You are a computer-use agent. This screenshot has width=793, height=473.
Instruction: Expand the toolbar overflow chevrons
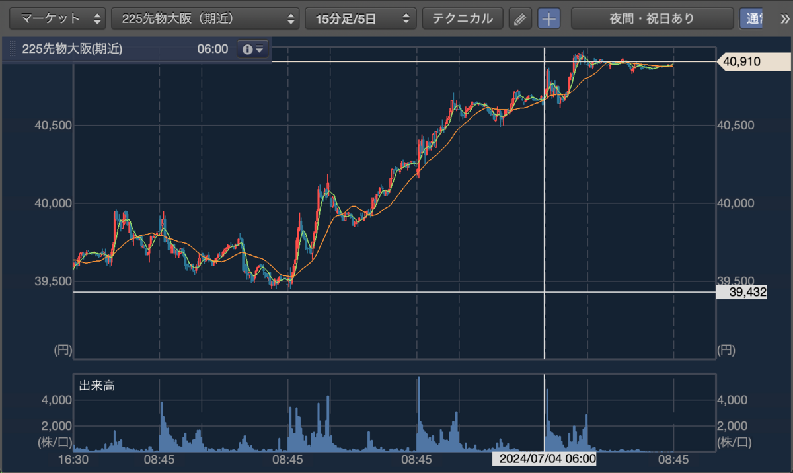coord(784,18)
